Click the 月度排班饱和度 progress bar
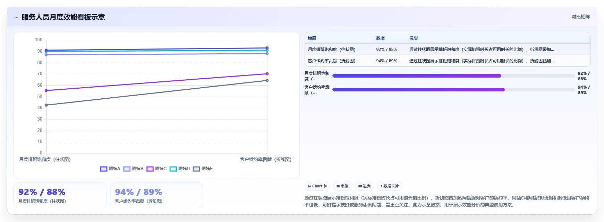This screenshot has height=222, width=604. [454, 76]
